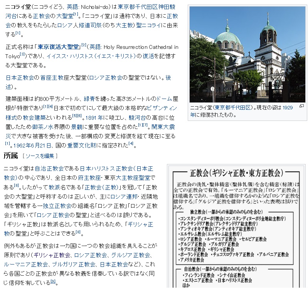Open the 大主教 link

[124, 25]
